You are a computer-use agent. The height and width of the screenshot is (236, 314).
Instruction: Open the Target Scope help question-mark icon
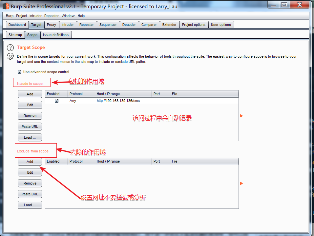[x=10, y=48]
